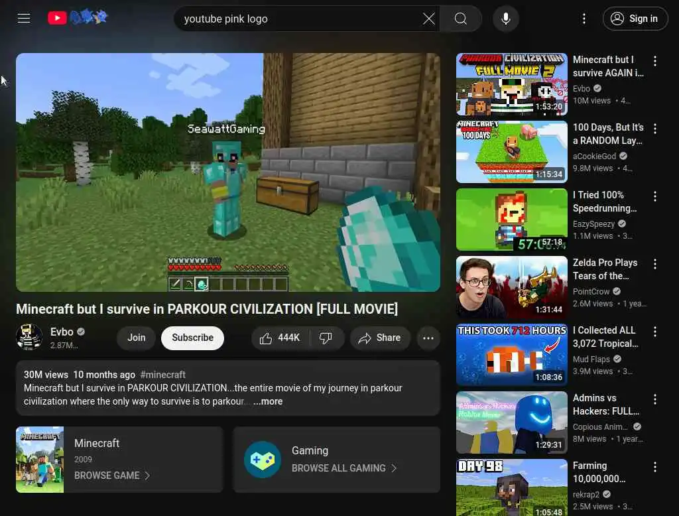Viewport: 679px width, 516px height.
Task: Open Parkour Civilization Full Movie 2 thumbnail
Action: [x=512, y=84]
